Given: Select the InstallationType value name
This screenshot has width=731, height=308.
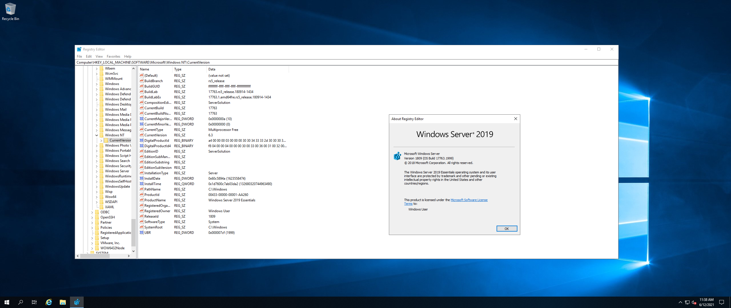Looking at the screenshot, I should pos(156,173).
